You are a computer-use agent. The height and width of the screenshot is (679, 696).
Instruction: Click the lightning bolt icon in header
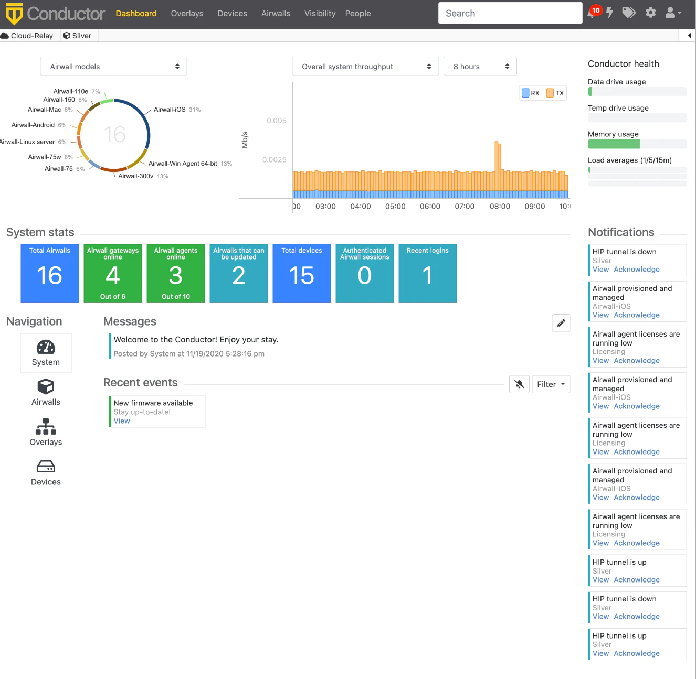609,13
